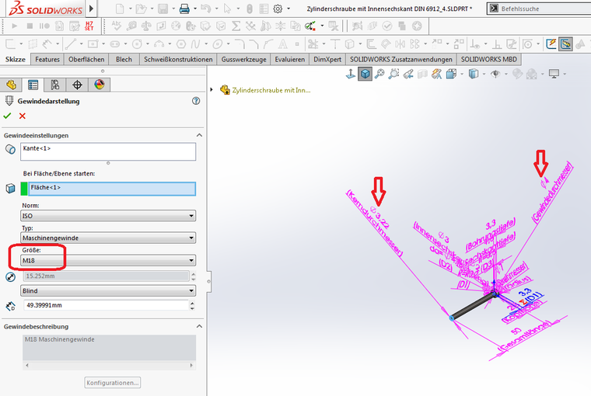The image size is (591, 396).
Task: Click H7 SET macro icon
Action: (89, 26)
